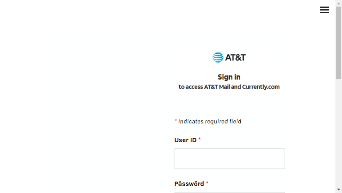Click the Indicates required field note
Image resolution: width=342 pixels, height=193 pixels.
point(210,121)
